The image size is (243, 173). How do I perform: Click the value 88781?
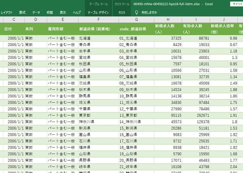coord(196,38)
